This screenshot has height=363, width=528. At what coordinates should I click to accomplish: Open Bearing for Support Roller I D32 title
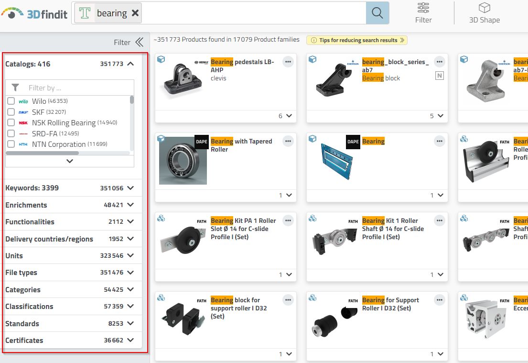[390, 304]
